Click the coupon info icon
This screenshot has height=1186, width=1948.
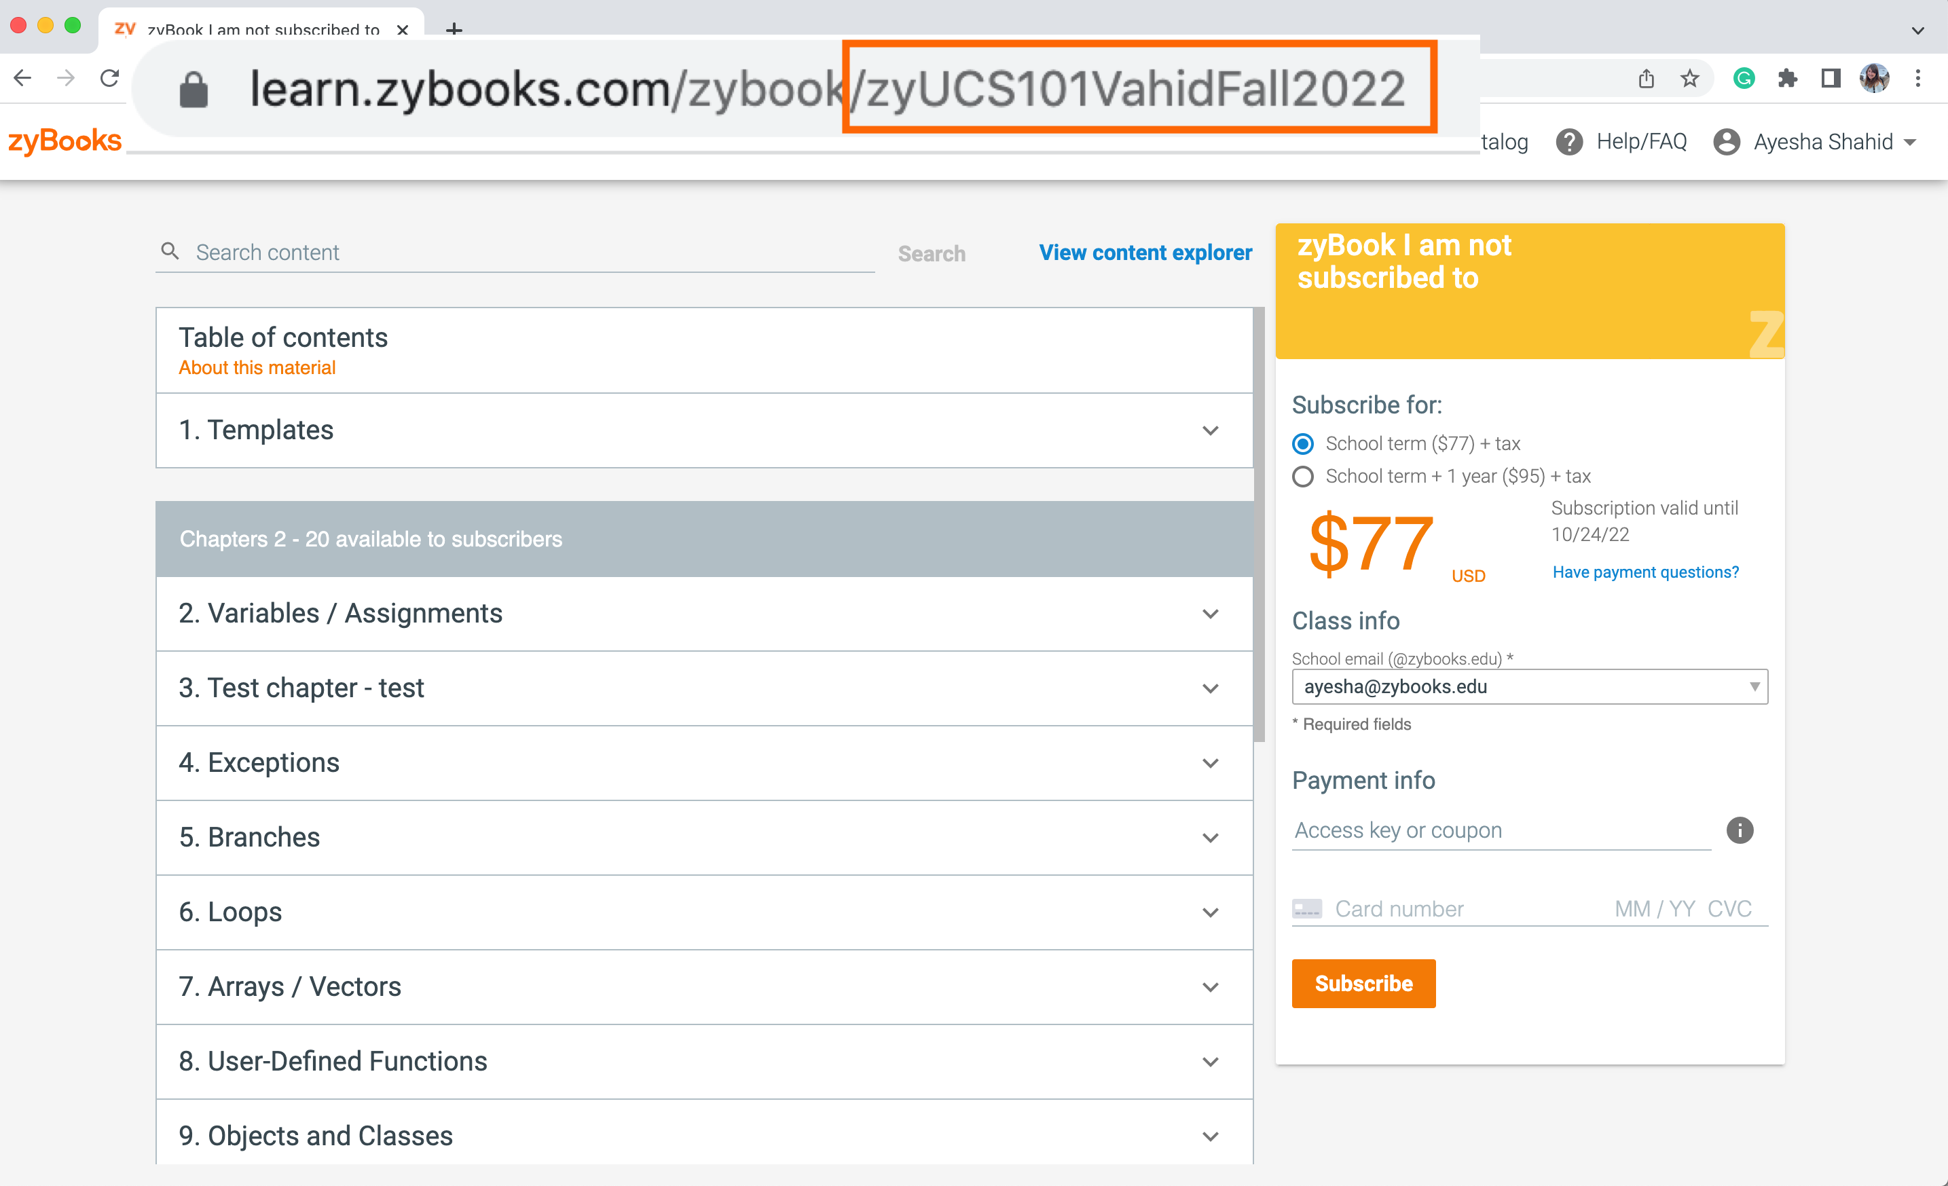1740,830
